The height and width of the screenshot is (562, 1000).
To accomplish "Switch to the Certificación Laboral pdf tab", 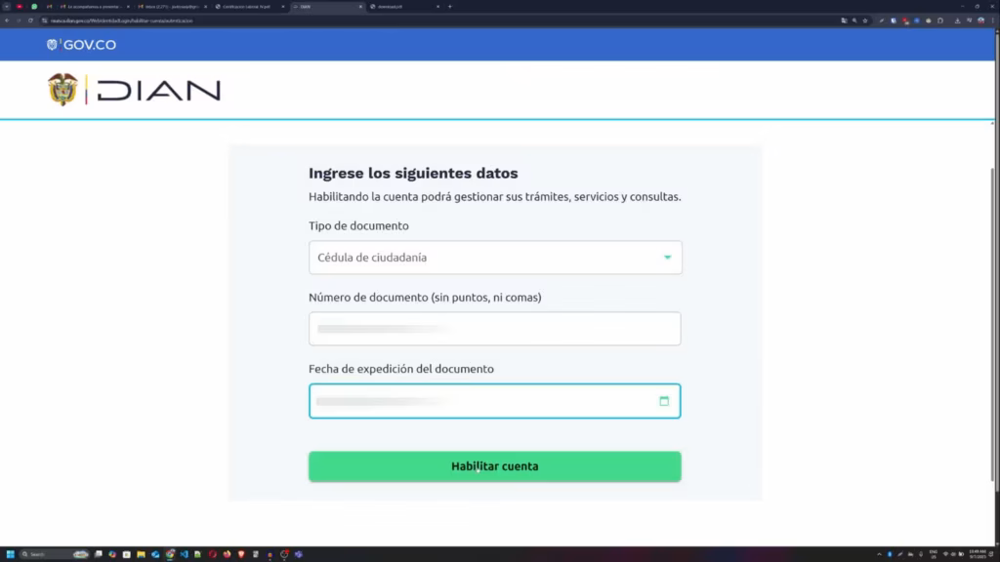I will point(250,7).
